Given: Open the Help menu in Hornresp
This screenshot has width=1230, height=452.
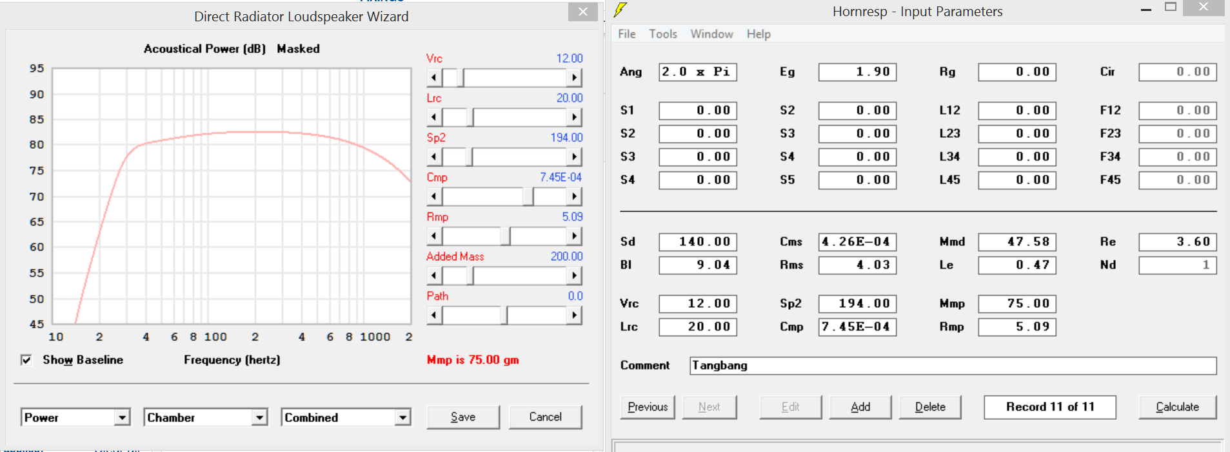Looking at the screenshot, I should tap(759, 34).
